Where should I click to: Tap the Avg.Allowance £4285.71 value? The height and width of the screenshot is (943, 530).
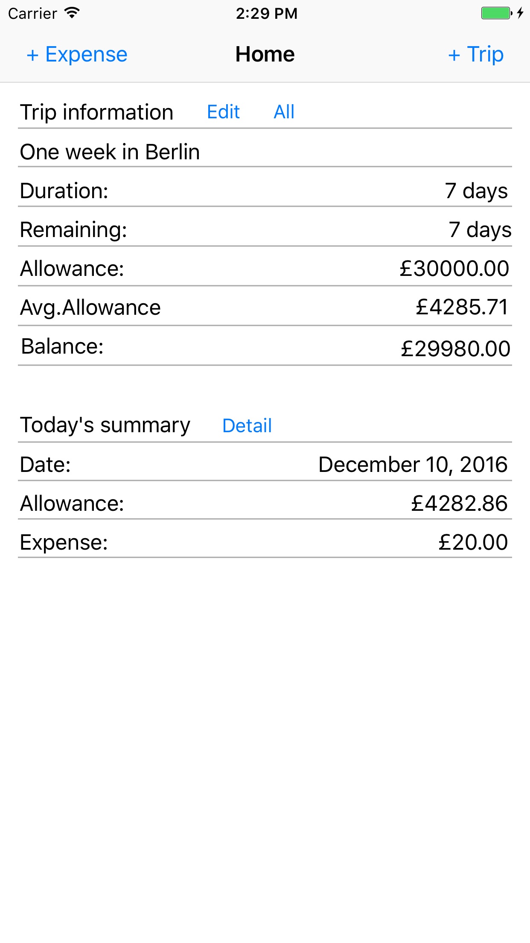(462, 307)
